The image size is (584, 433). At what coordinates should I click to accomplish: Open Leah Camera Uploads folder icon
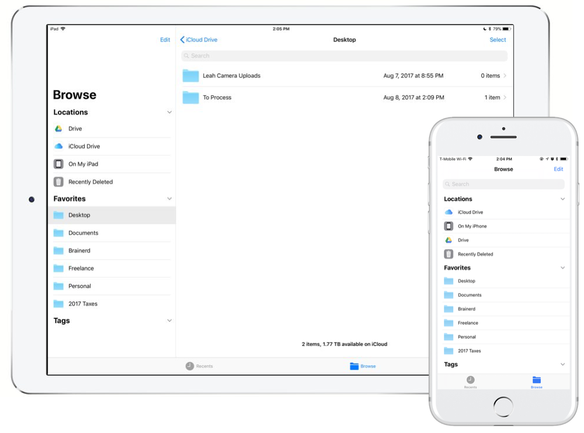click(191, 75)
